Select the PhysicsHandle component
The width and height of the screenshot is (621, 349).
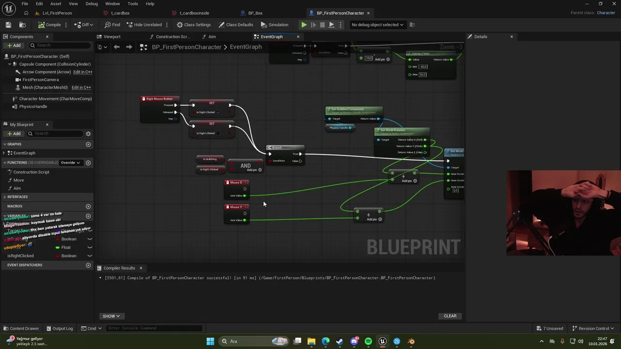click(33, 107)
